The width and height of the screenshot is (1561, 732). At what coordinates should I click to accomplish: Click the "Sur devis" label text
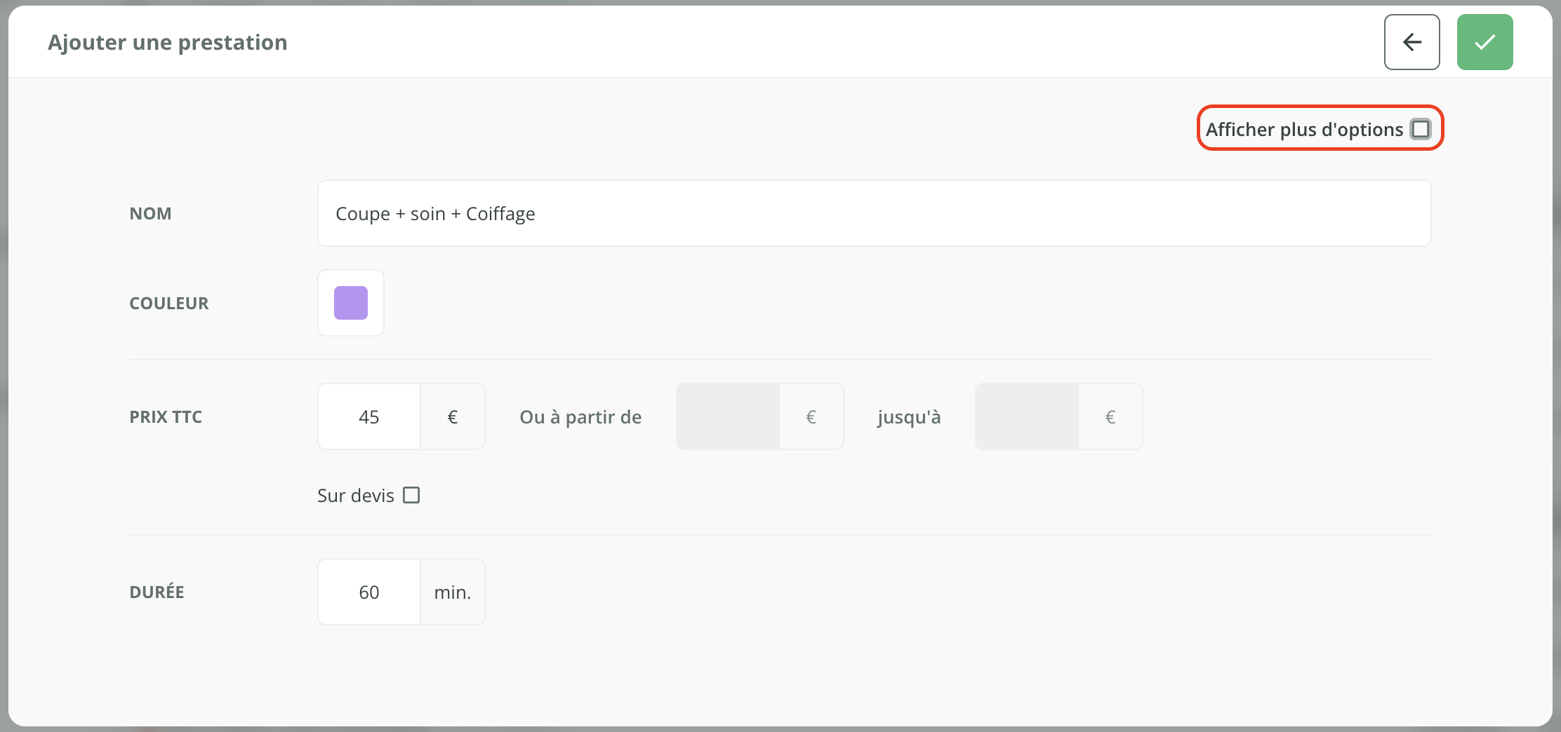click(356, 496)
